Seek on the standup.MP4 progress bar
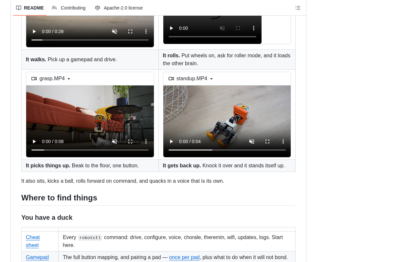 [227, 150]
